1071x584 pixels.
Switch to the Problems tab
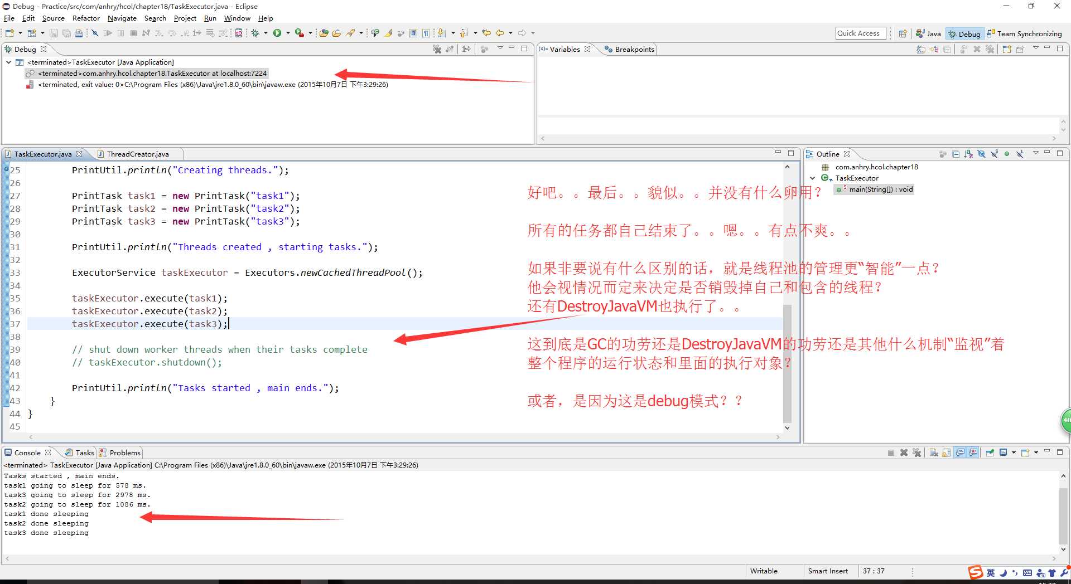pyautogui.click(x=120, y=452)
